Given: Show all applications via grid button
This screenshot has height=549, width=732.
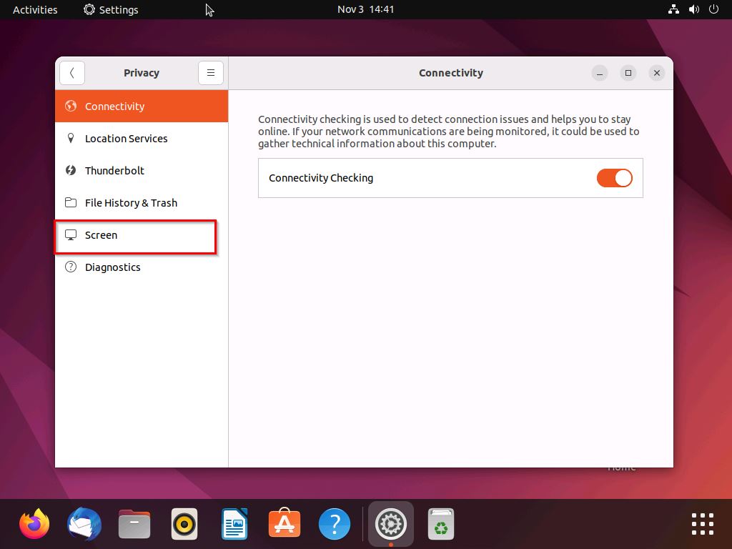Looking at the screenshot, I should [701, 523].
